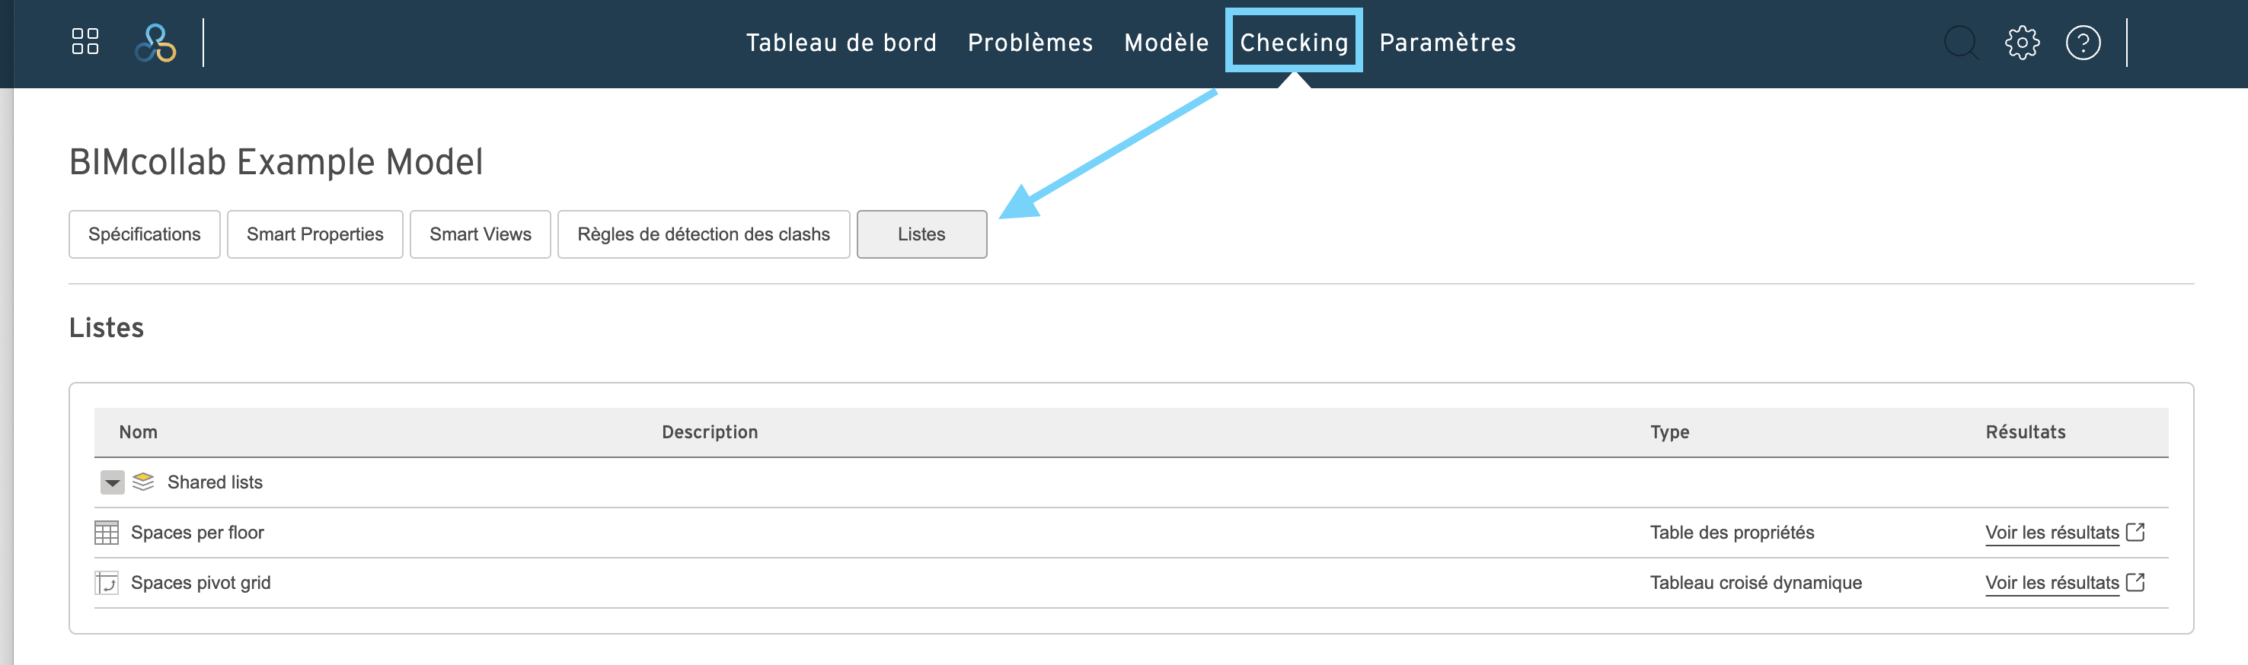Screen dimensions: 2248x665
Task: Click the Shared lists layers icon
Action: coord(143,481)
